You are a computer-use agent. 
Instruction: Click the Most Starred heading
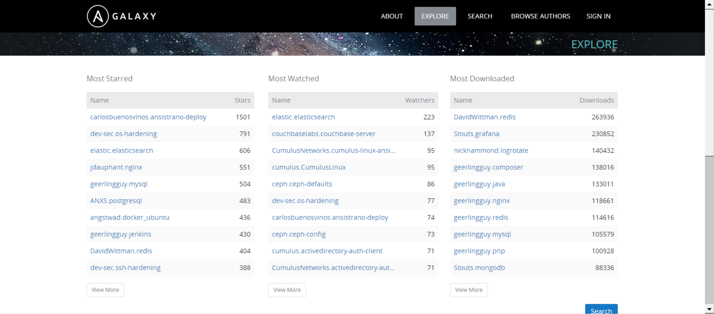tap(109, 78)
